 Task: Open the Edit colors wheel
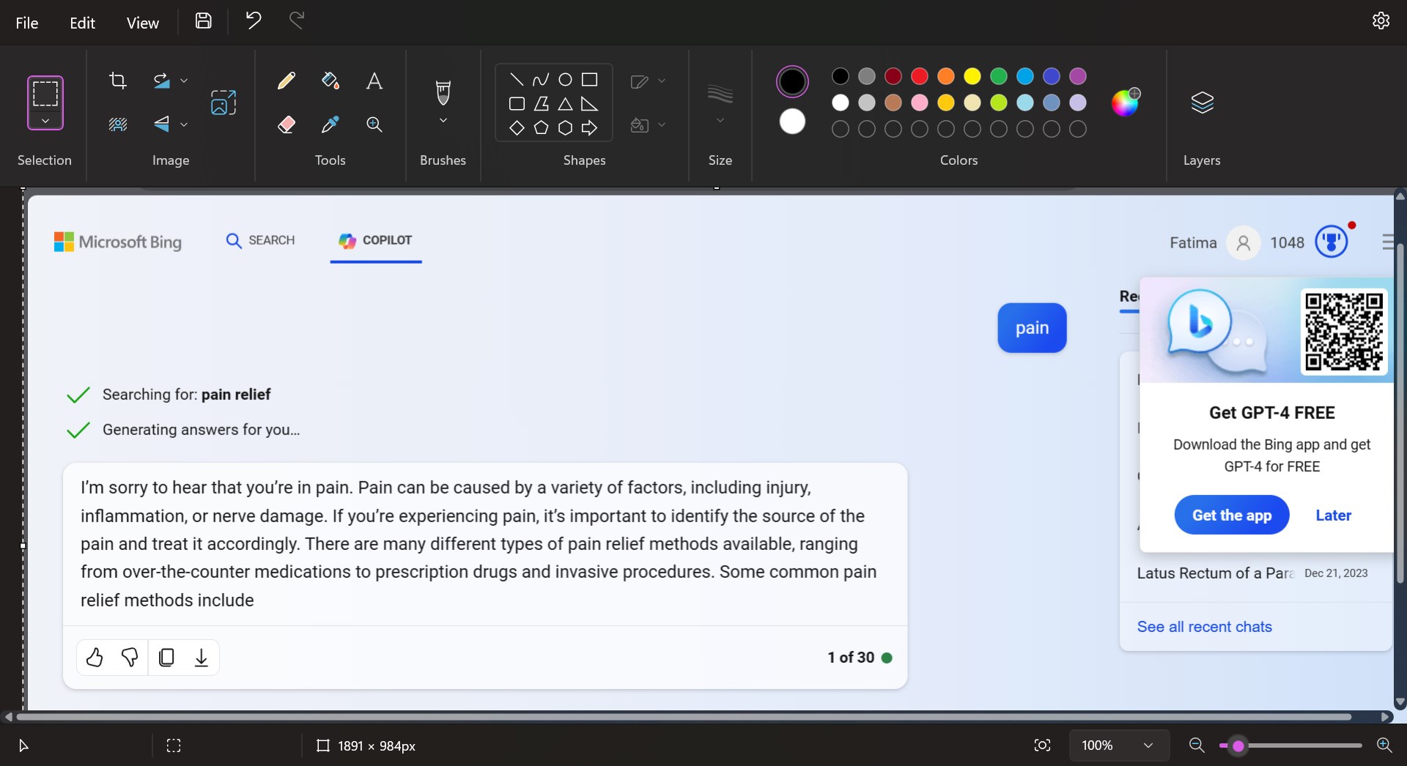click(x=1125, y=103)
